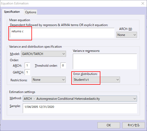This screenshot has width=147, height=131.
Task: Expand the Model GARCH/TARCH dropdown
Action: point(43,54)
